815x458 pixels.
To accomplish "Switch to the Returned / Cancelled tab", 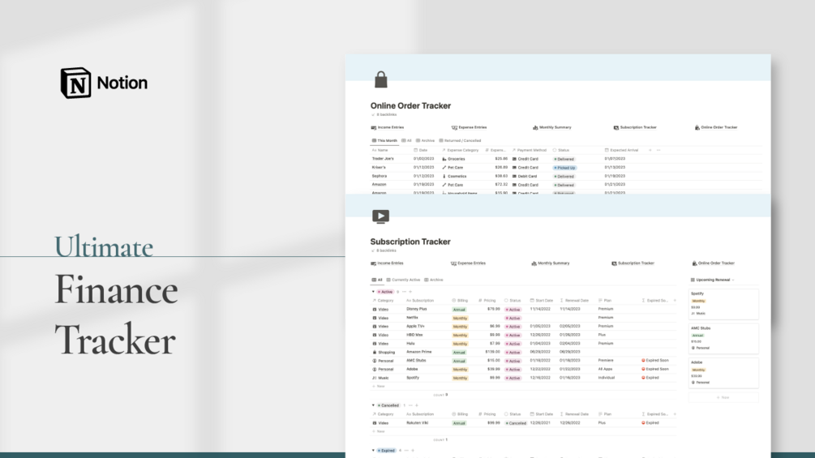I will [460, 141].
